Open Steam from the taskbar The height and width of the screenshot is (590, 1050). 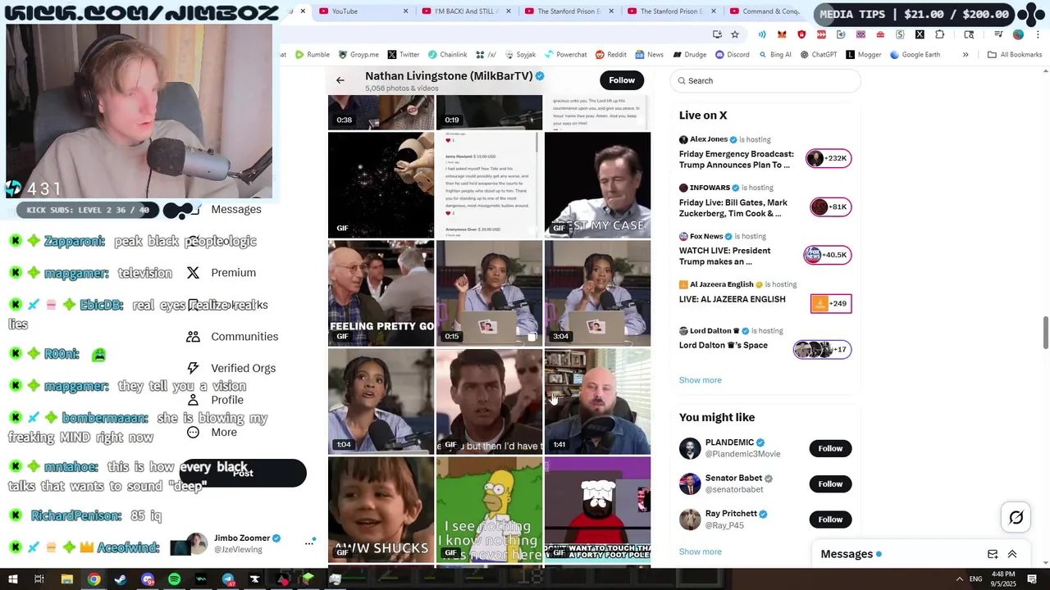121,579
